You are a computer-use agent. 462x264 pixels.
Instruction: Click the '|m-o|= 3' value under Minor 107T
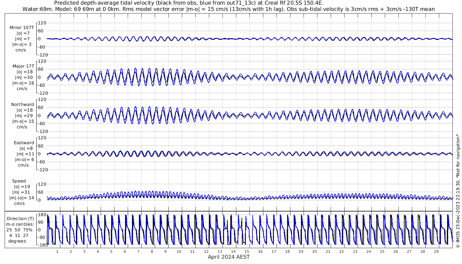pyautogui.click(x=22, y=45)
